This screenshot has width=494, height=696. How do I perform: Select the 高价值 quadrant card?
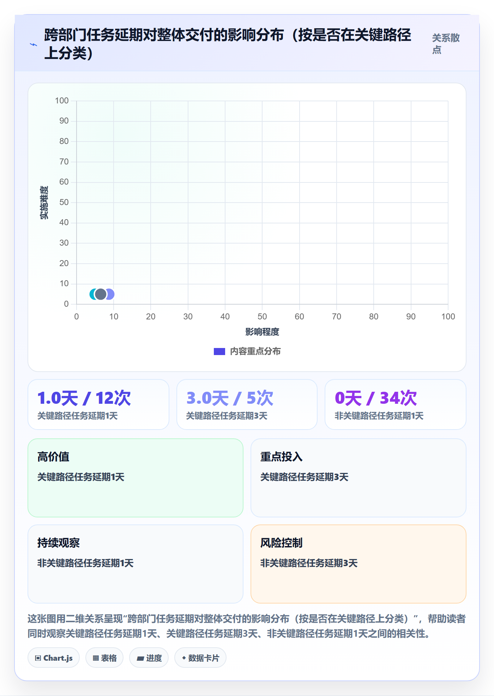tap(135, 478)
